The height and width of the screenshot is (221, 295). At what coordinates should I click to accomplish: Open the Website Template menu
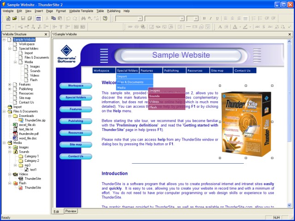click(81, 11)
